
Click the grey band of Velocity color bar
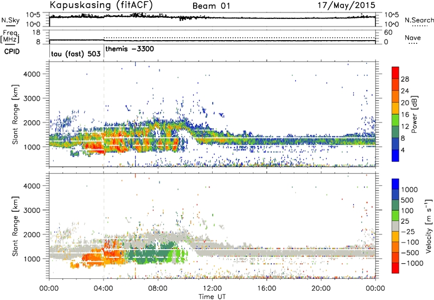tap(395, 226)
